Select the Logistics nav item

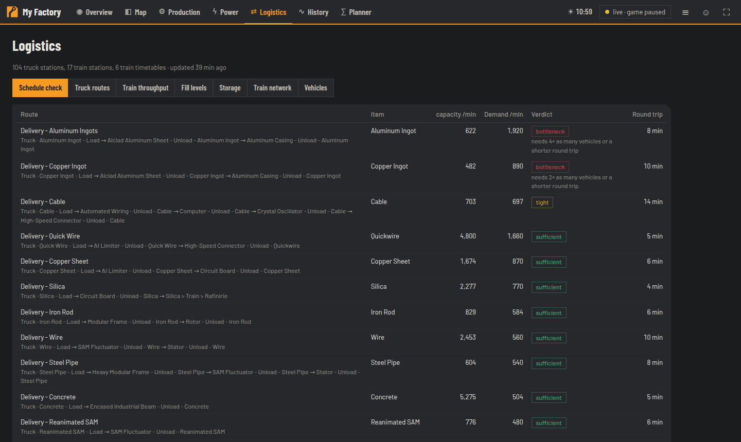tap(269, 12)
